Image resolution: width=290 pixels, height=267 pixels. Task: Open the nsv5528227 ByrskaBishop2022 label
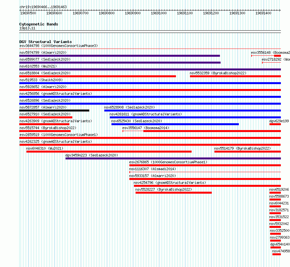pyautogui.click(x=164, y=189)
